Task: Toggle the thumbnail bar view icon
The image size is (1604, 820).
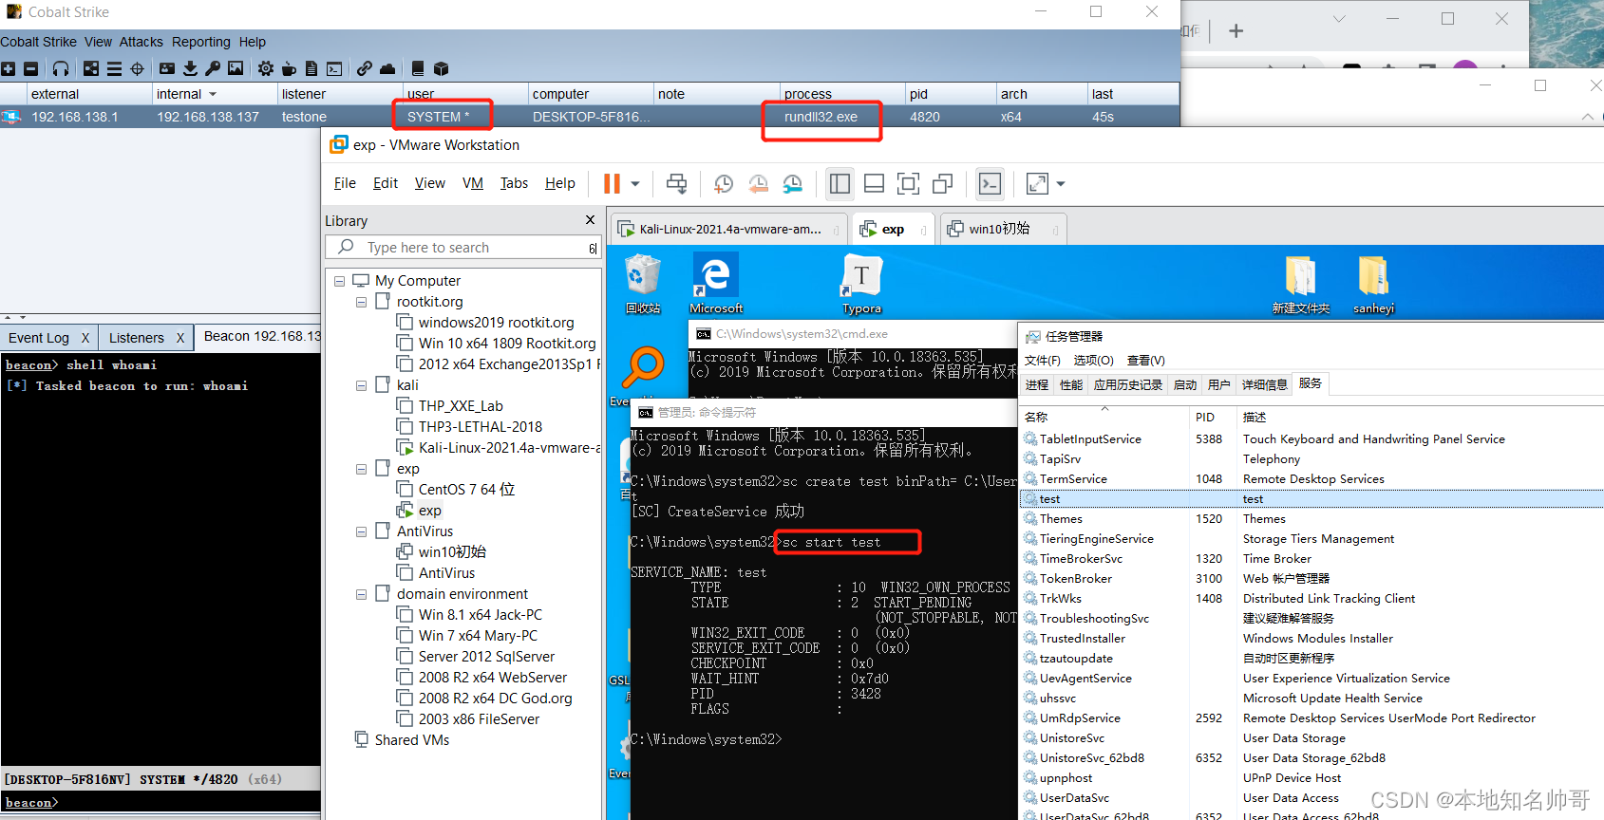Action: pyautogui.click(x=874, y=183)
